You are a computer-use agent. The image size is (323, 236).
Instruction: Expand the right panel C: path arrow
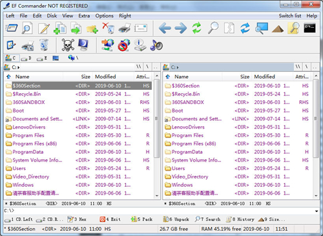click(178, 67)
